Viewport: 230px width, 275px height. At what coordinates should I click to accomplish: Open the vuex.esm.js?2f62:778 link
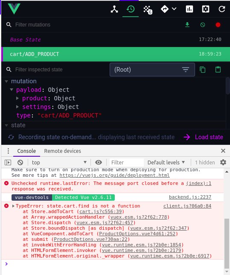pyautogui.click(x=139, y=217)
